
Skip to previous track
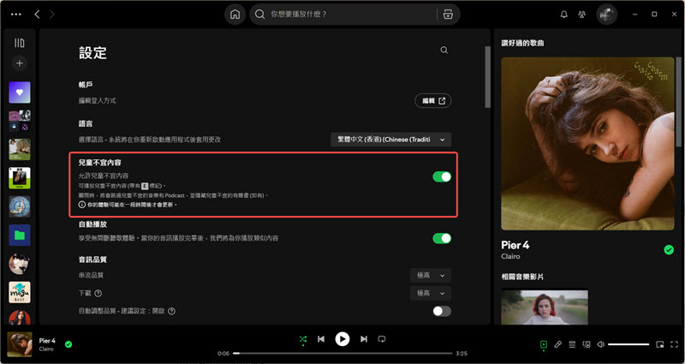[x=321, y=339]
